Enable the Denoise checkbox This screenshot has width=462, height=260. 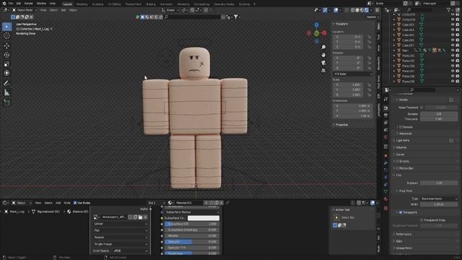pos(401,127)
